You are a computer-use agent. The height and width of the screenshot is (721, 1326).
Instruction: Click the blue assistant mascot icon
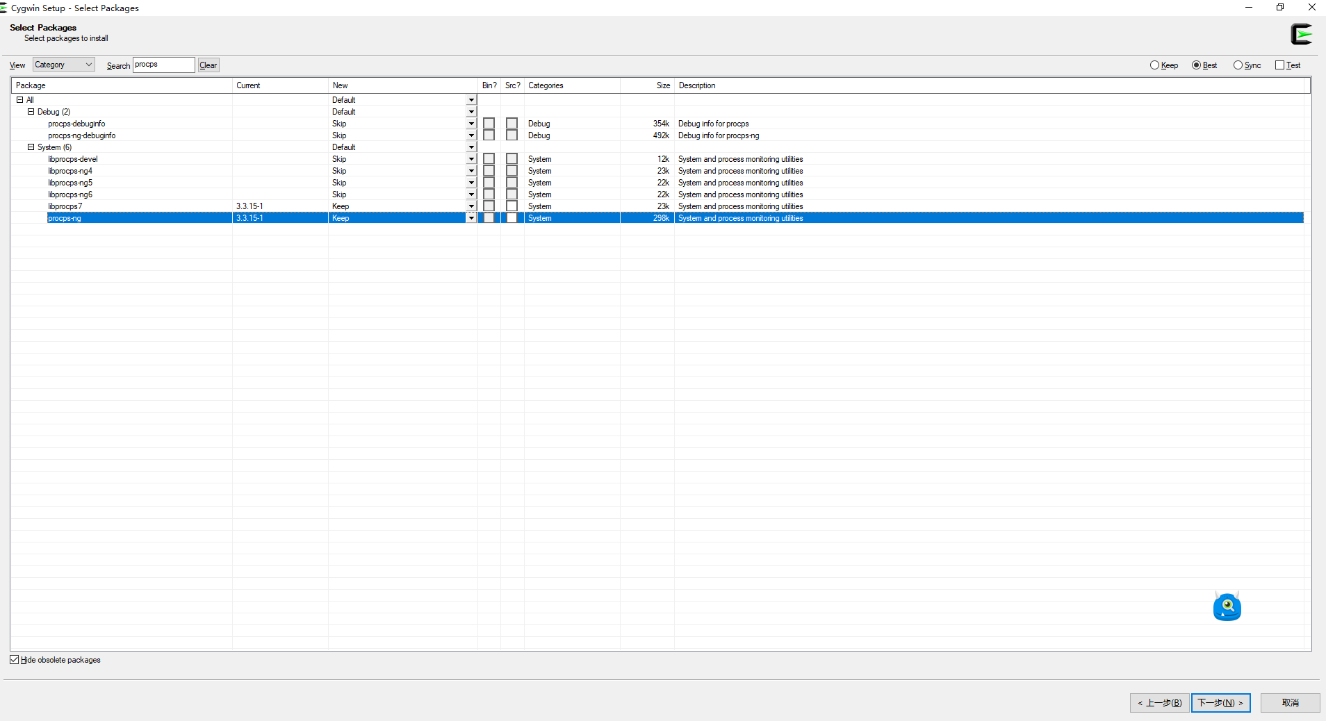[1227, 606]
